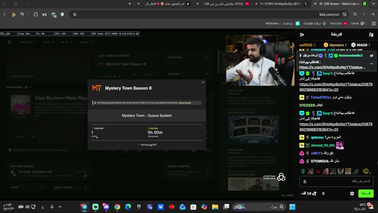Open Fahad702z's chat profile
Image resolution: width=378 pixels, height=213 pixels.
[x=320, y=97]
